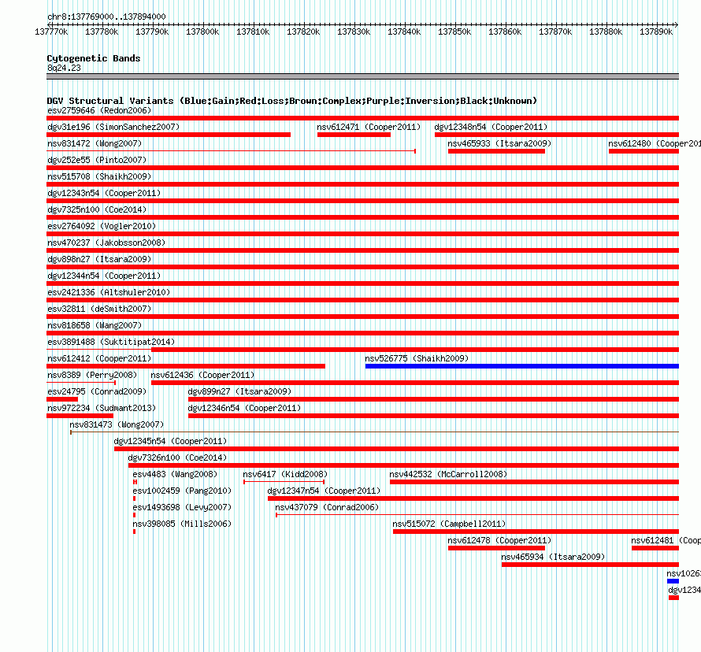Screen dimensions: 701x652
Task: Click the esv1002459 small red marker
Action: (x=134, y=498)
